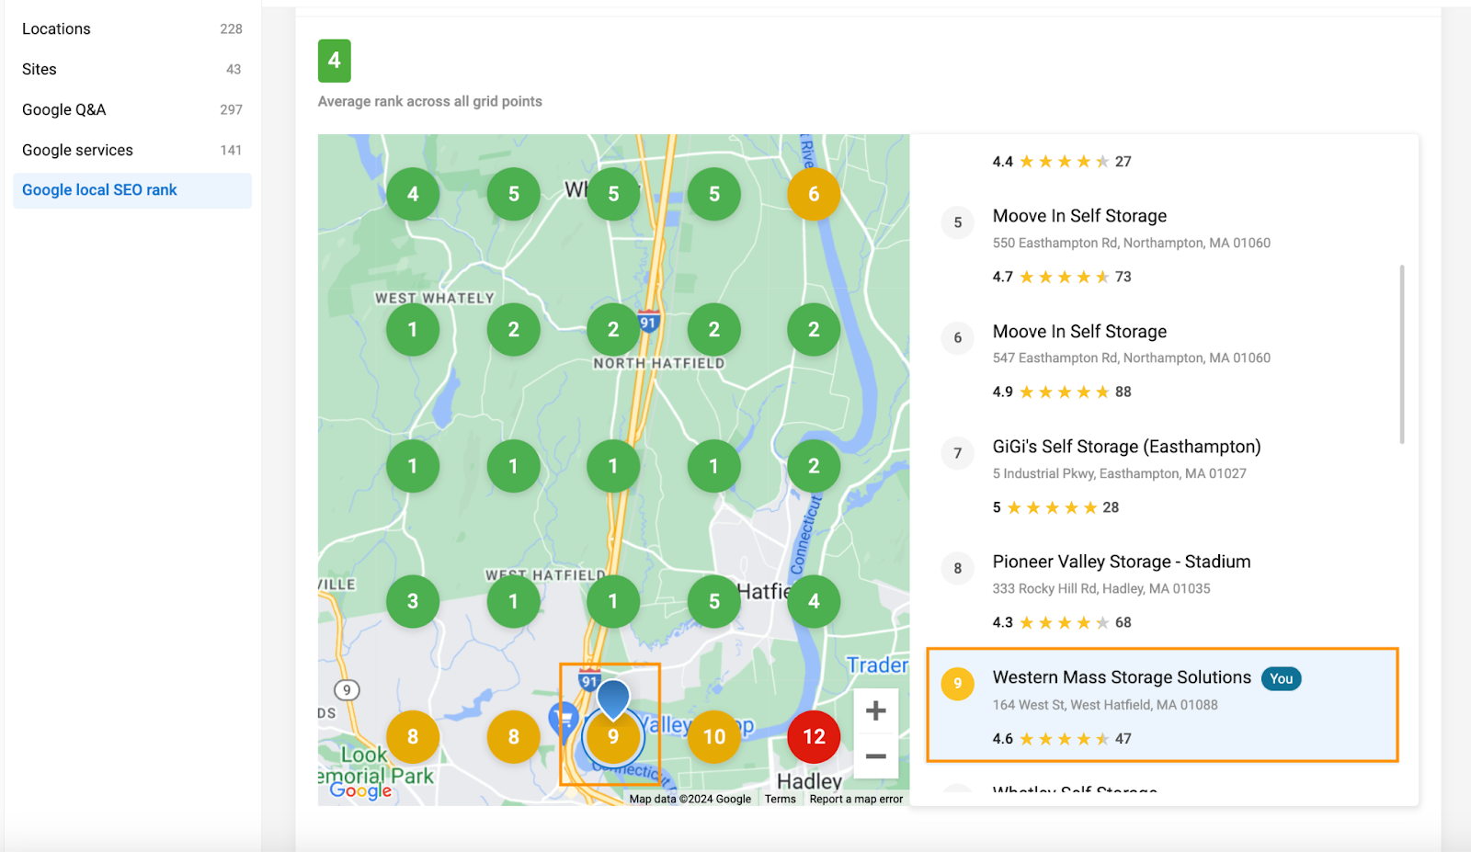This screenshot has height=852, width=1471.
Task: Open Locations in the sidebar
Action: click(131, 28)
